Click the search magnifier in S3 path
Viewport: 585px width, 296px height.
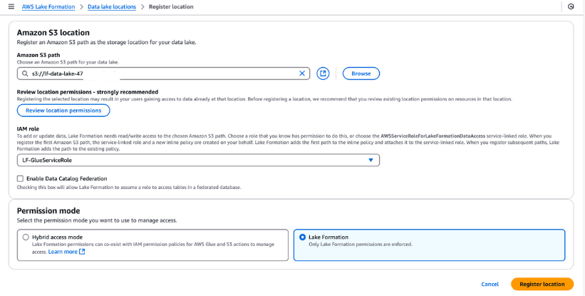pyautogui.click(x=25, y=74)
